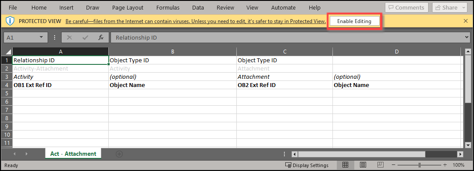Close the Protected View message bar
Screen dimensions: 474x171
(x=466, y=21)
